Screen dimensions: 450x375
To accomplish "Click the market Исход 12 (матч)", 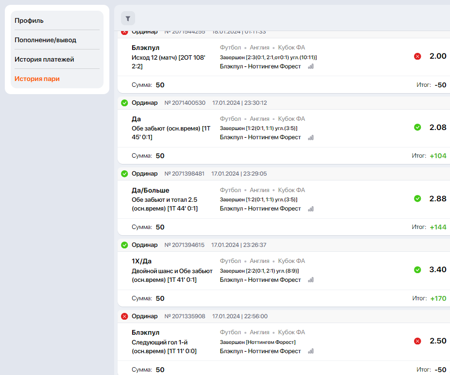I will coord(155,58).
